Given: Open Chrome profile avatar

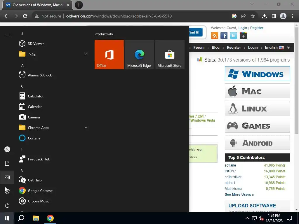Looking at the screenshot, I should point(283,16).
